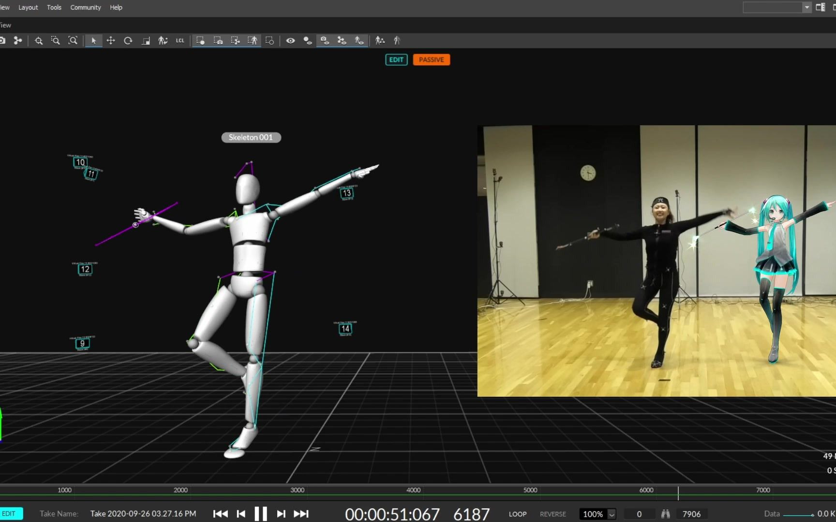Image resolution: width=836 pixels, height=522 pixels.
Task: Toggle marker selection filter
Action: pos(200,41)
